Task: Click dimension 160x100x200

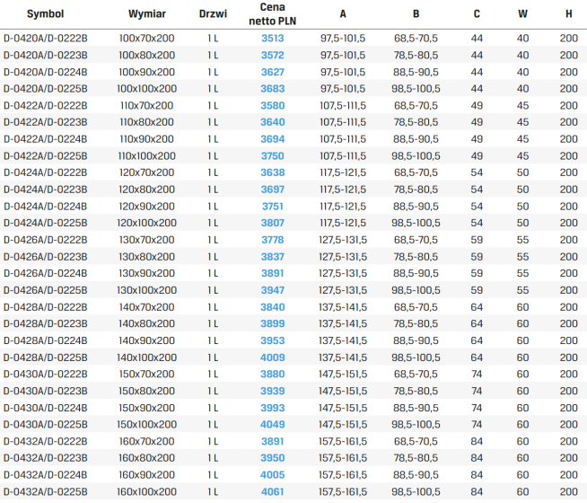Action: [x=147, y=491]
